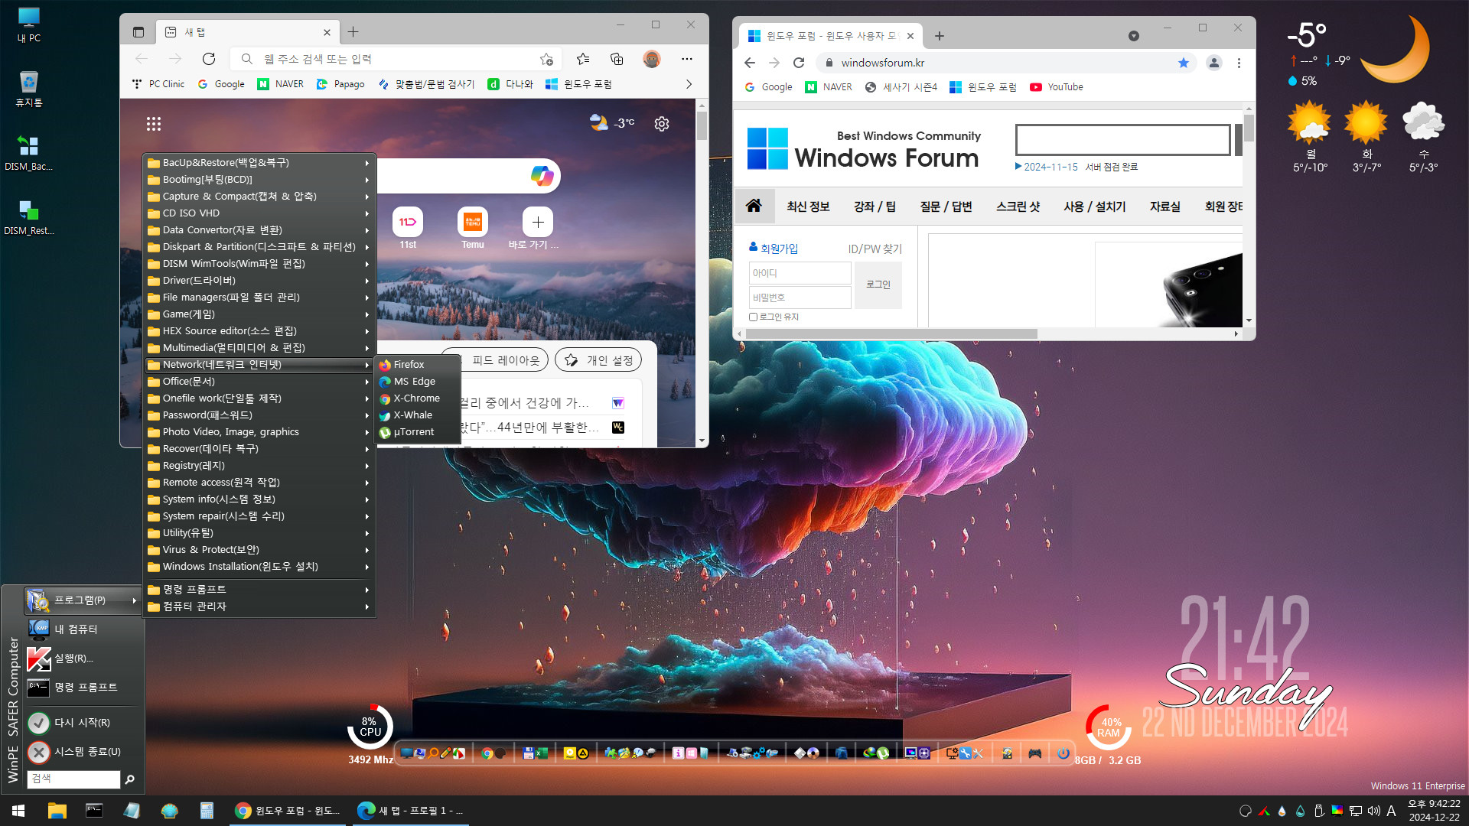Open Chrome tab search dropdown
1469x826 pixels.
point(1134,36)
